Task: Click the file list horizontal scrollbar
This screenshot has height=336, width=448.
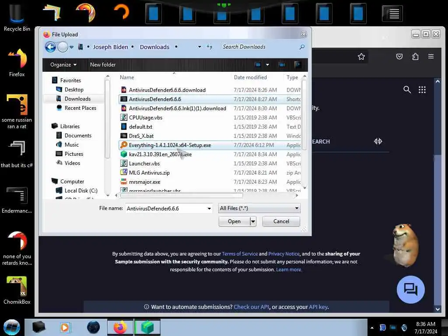Action: pyautogui.click(x=182, y=196)
